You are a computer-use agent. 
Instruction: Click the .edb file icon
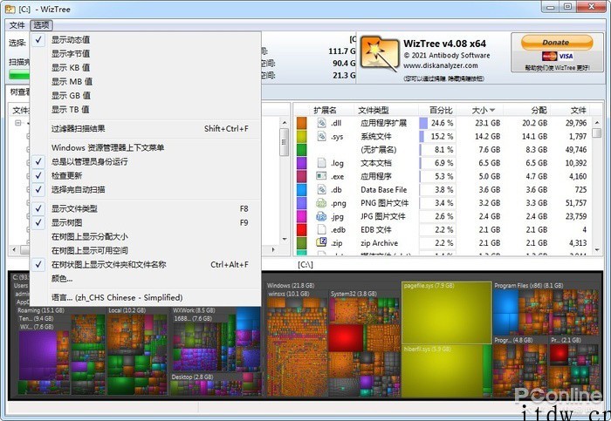(321, 229)
